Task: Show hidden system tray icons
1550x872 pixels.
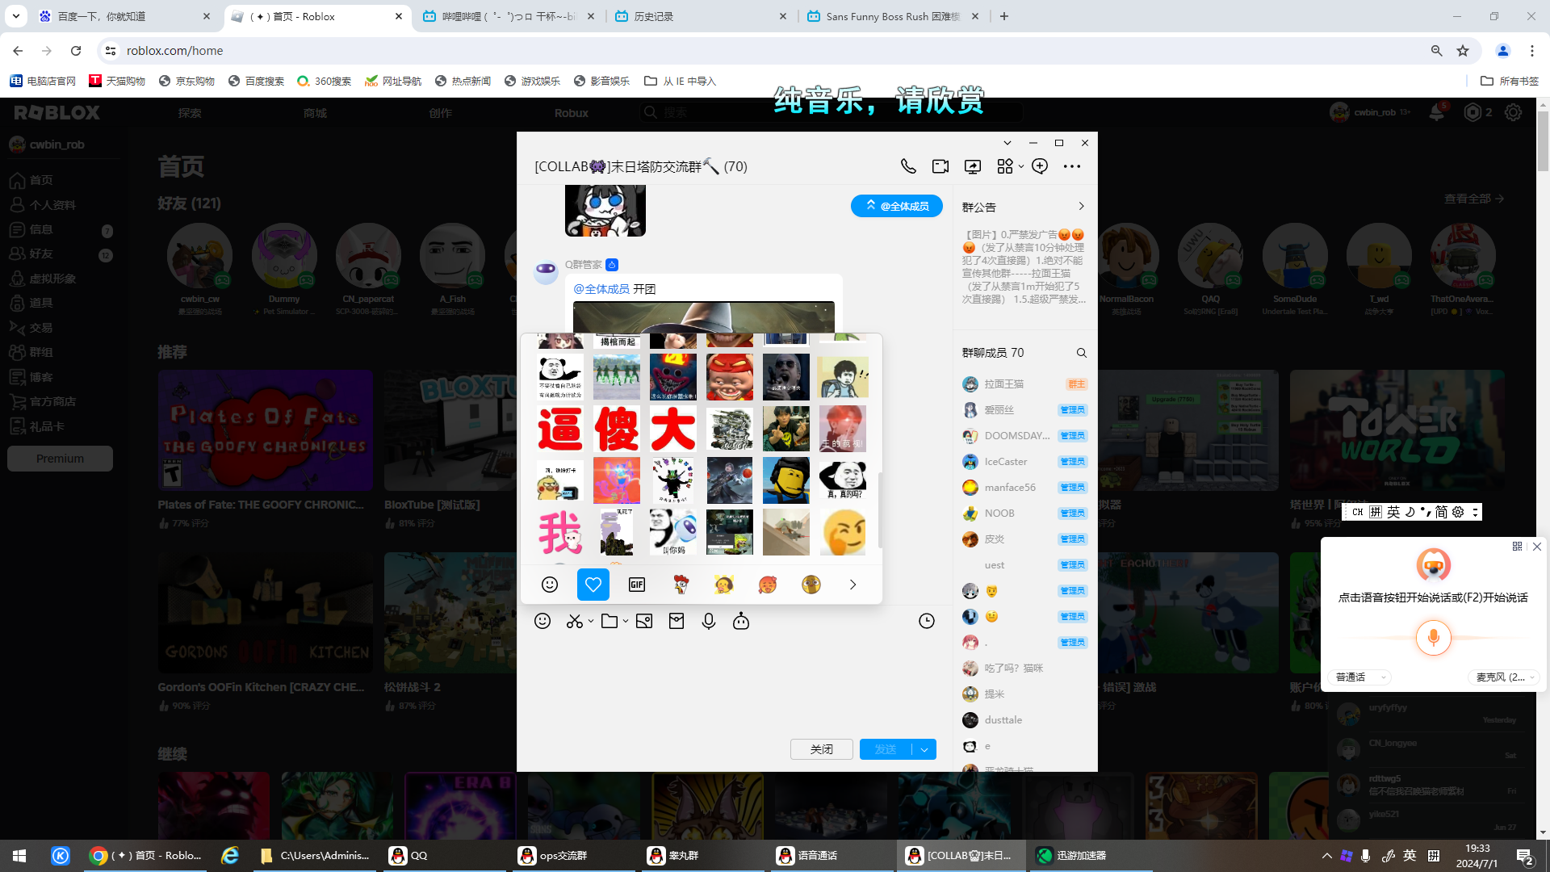Action: pyautogui.click(x=1326, y=855)
